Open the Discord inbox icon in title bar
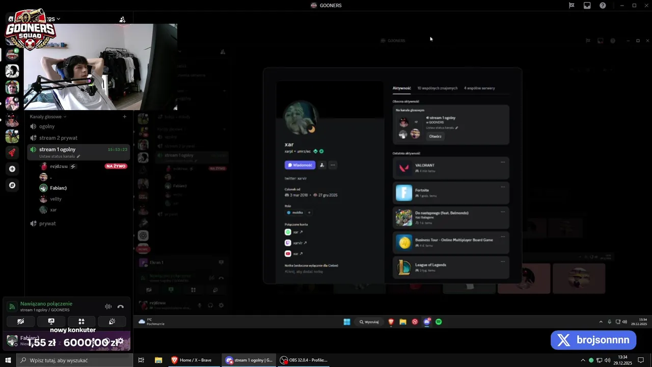Viewport: 652px width, 367px height. [587, 6]
